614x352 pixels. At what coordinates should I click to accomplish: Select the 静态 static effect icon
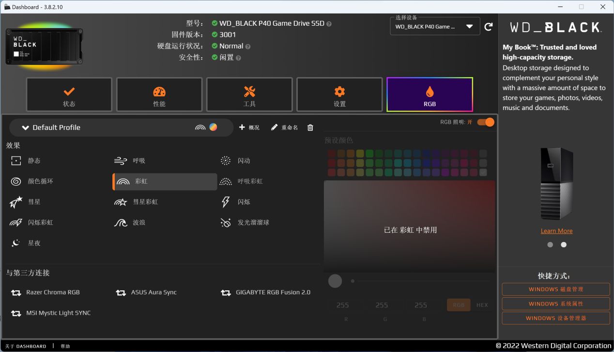(16, 161)
